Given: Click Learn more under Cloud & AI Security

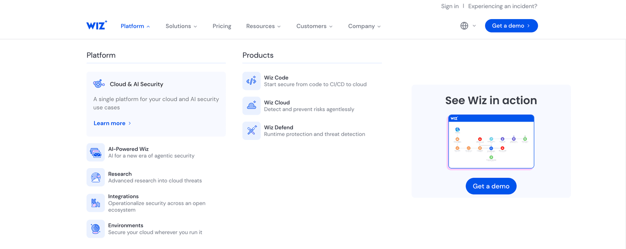Looking at the screenshot, I should [x=110, y=123].
